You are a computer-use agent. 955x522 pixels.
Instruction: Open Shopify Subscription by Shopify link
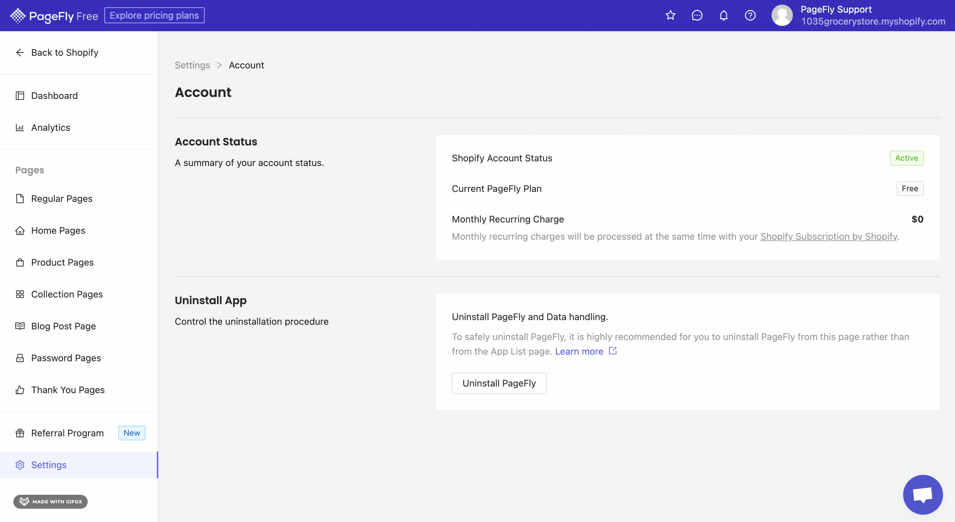click(829, 236)
